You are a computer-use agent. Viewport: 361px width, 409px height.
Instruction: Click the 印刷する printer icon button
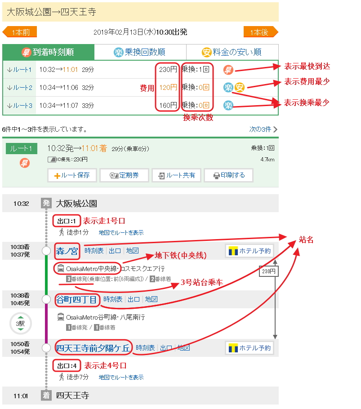(229, 175)
